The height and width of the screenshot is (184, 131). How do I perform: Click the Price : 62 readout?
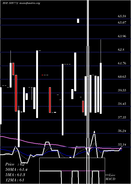coord(15,164)
